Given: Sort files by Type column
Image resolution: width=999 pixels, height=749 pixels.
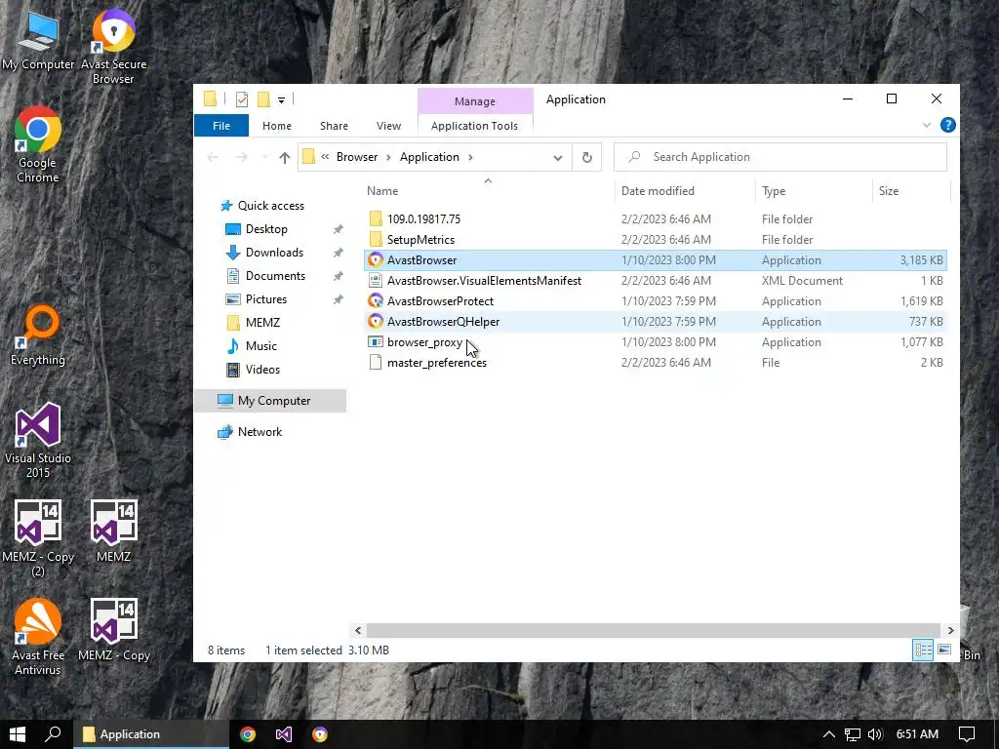Looking at the screenshot, I should point(774,191).
